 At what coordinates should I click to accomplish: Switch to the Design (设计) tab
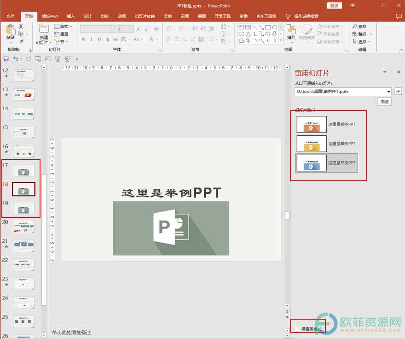tap(88, 16)
